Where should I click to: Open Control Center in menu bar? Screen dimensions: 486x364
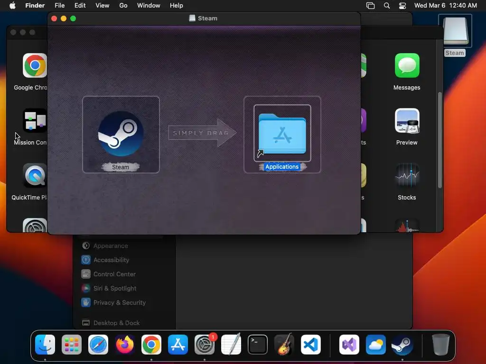pos(402,6)
